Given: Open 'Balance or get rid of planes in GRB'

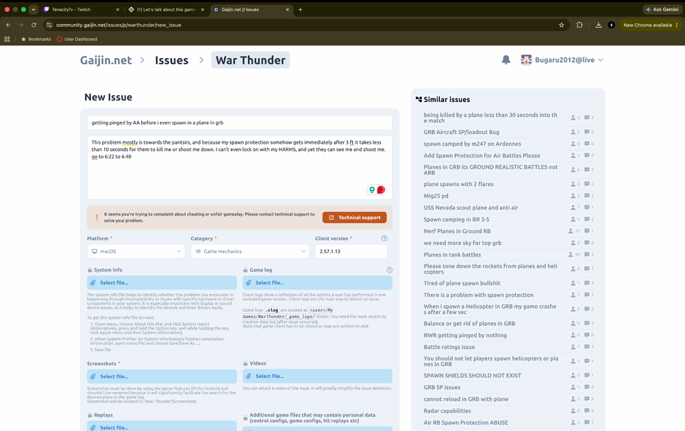Looking at the screenshot, I should click(469, 323).
